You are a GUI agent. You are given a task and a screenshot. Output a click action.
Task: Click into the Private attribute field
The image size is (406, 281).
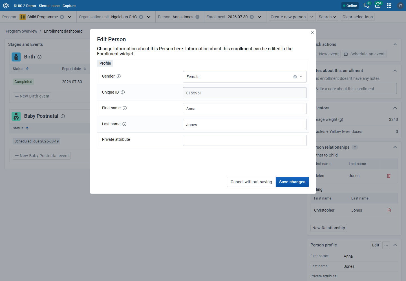tap(244, 140)
